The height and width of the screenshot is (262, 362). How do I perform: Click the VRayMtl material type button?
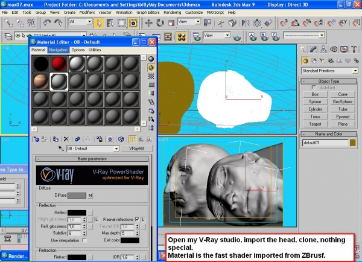pyautogui.click(x=136, y=149)
